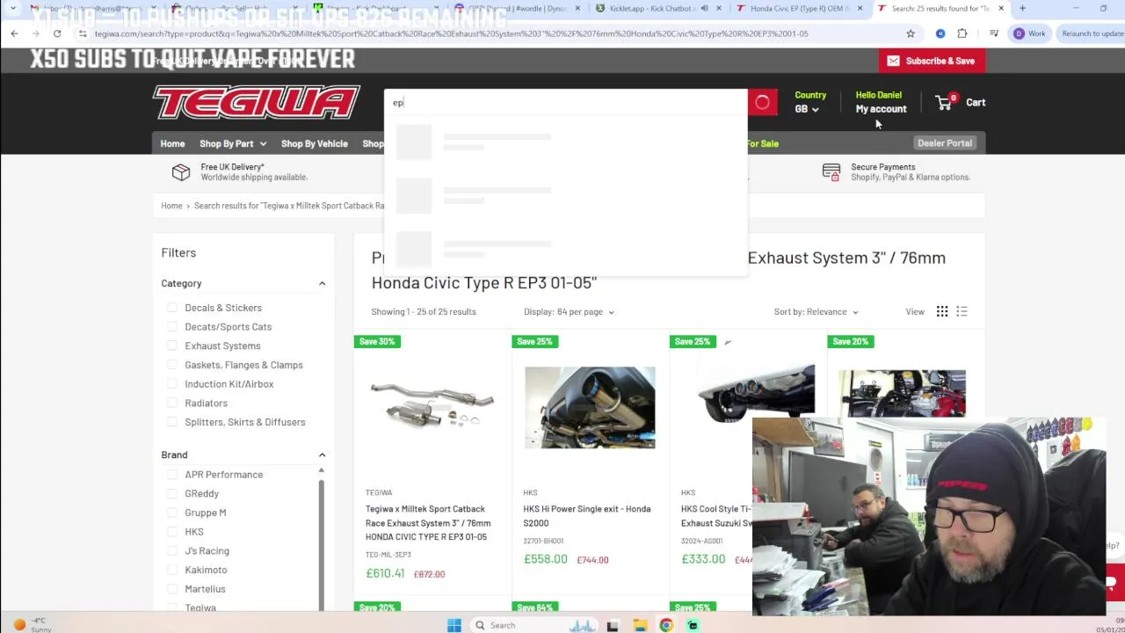
Task: Tick the Gruppe M brand checkbox
Action: [172, 513]
